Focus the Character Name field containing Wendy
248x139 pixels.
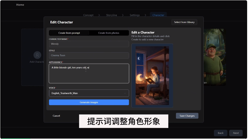(89, 44)
